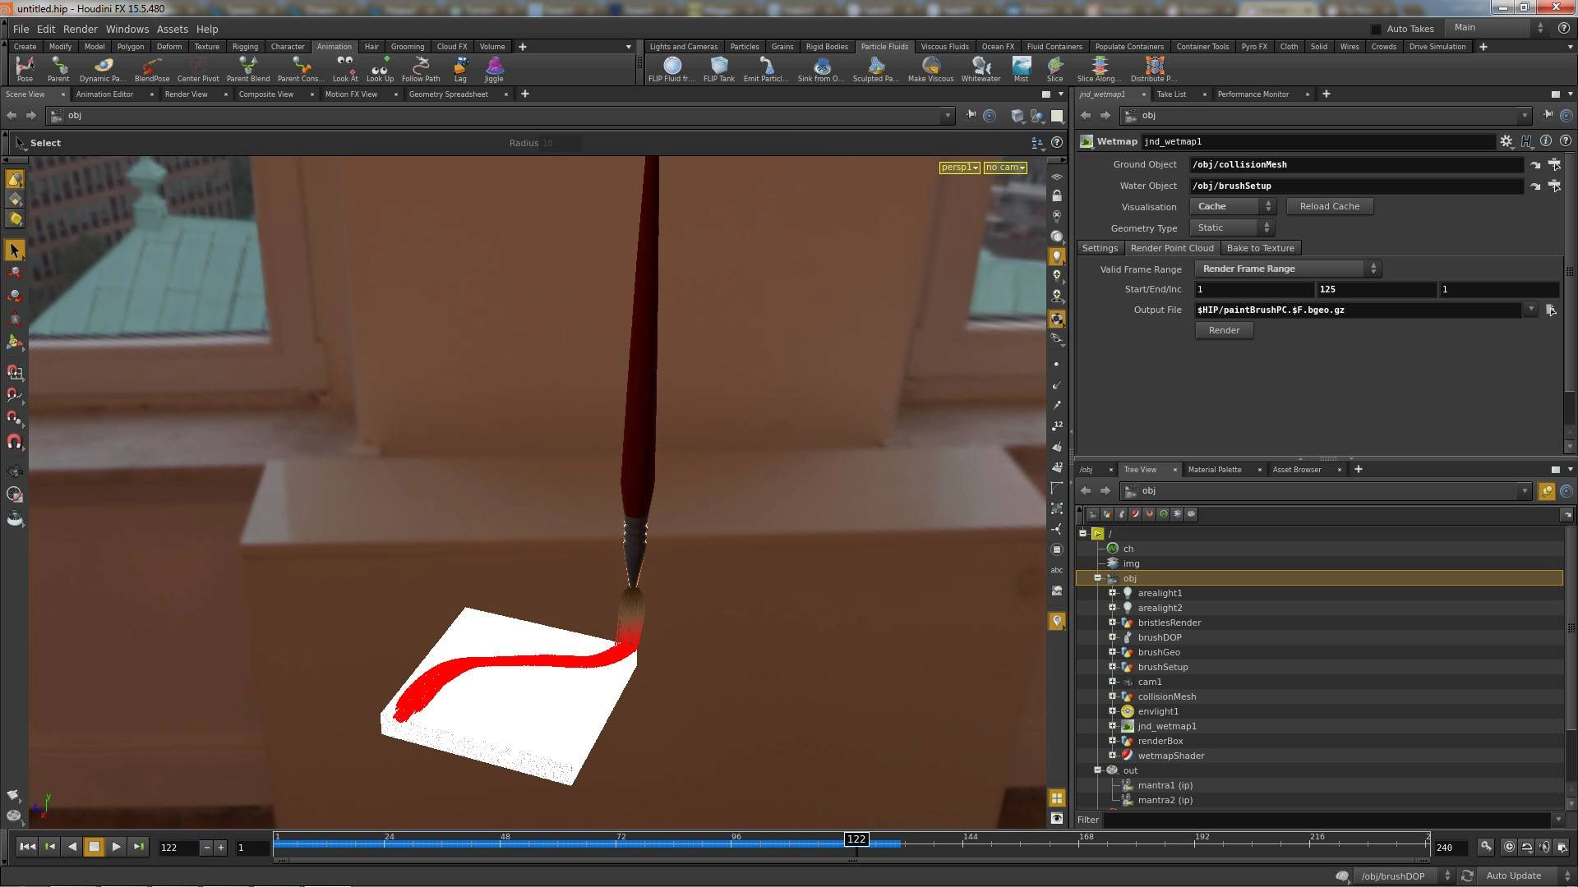
Task: Open the BlendPose shelf tool
Action: [152, 69]
